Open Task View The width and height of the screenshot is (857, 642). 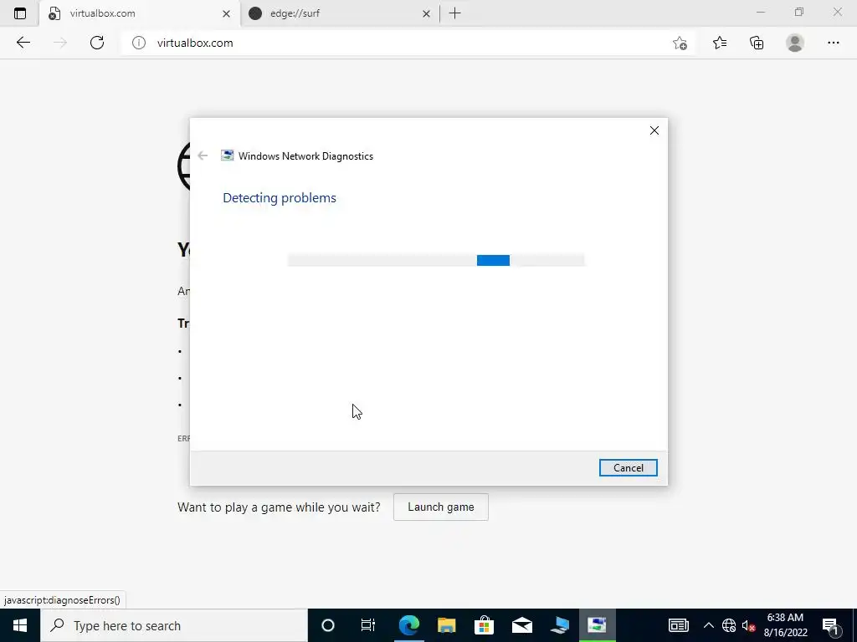[x=368, y=625]
